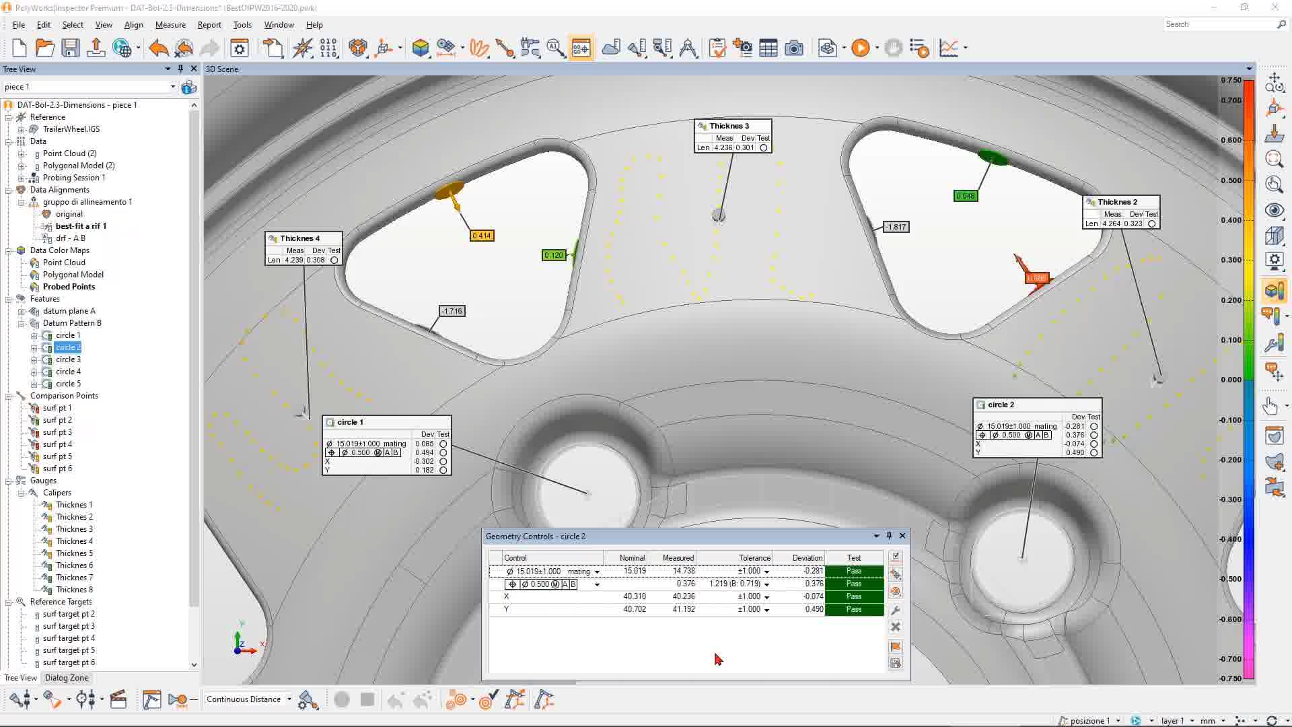Screen dimensions: 1292x727
Task: Click the table grid icon in toolbar
Action: 768,48
